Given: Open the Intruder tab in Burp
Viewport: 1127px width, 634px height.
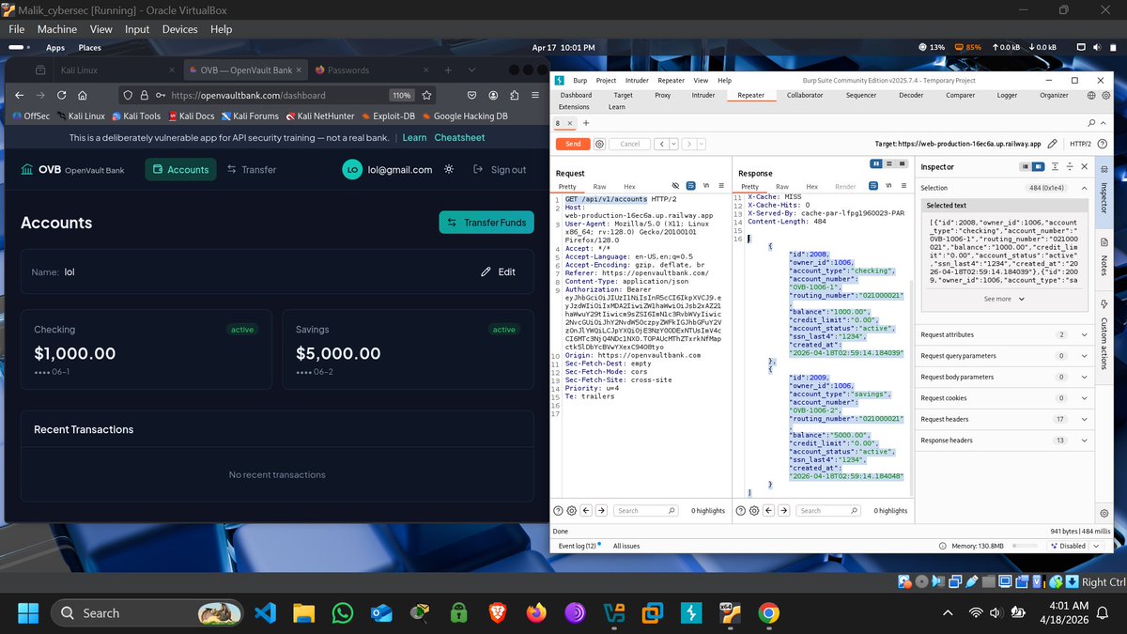Looking at the screenshot, I should point(703,95).
